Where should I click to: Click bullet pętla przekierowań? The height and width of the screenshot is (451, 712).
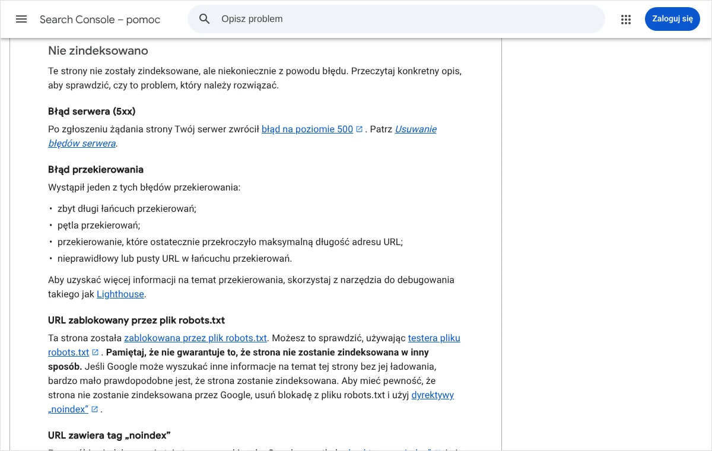(99, 225)
